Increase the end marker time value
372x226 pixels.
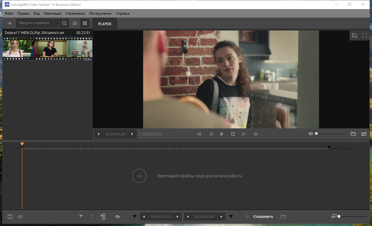[221, 217]
